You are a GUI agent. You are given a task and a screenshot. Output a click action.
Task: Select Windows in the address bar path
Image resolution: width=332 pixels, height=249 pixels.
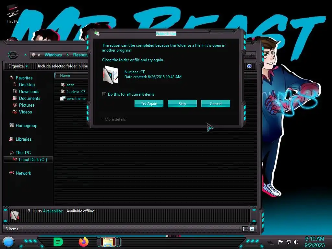53,55
